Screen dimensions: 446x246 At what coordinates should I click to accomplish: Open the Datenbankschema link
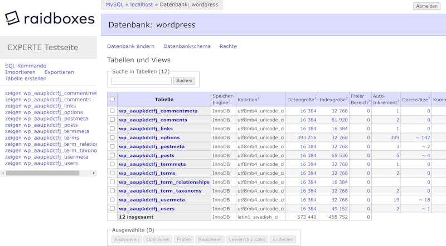coord(187,46)
